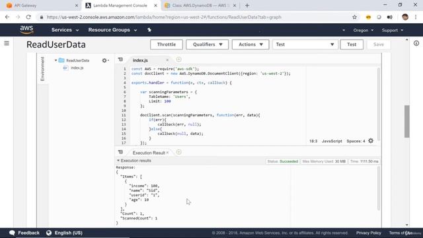Open the hamburger side navigation menu
The height and width of the screenshot is (238, 423).
click(x=7, y=43)
